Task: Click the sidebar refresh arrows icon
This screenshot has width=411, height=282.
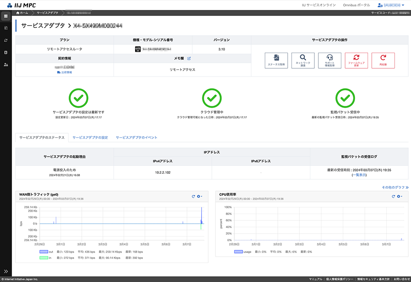Action: pyautogui.click(x=6, y=40)
